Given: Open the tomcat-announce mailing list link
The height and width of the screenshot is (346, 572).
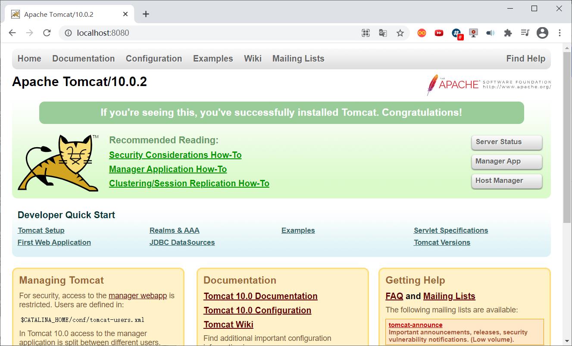Looking at the screenshot, I should (416, 325).
